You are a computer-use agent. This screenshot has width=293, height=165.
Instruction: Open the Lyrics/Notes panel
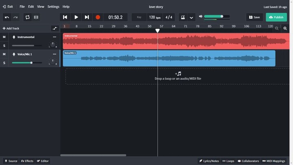[x=209, y=161]
